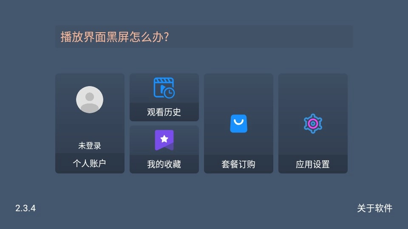Click the purple star bookmark icon
This screenshot has height=229, width=408.
click(164, 140)
